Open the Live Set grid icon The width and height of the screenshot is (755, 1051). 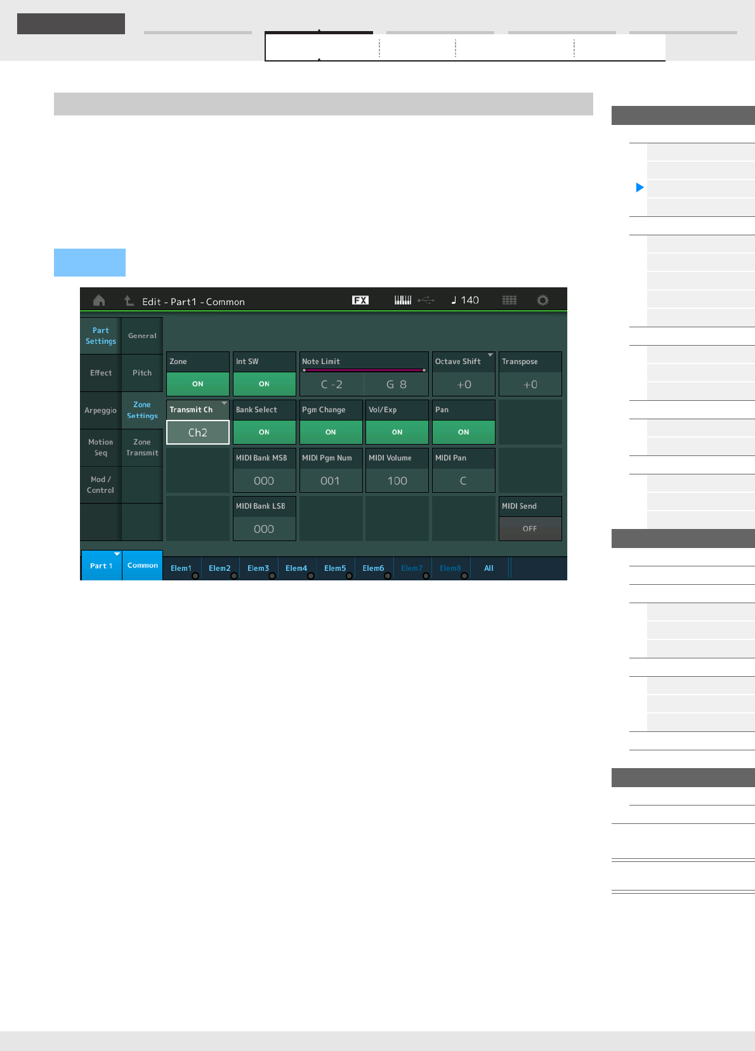[509, 300]
